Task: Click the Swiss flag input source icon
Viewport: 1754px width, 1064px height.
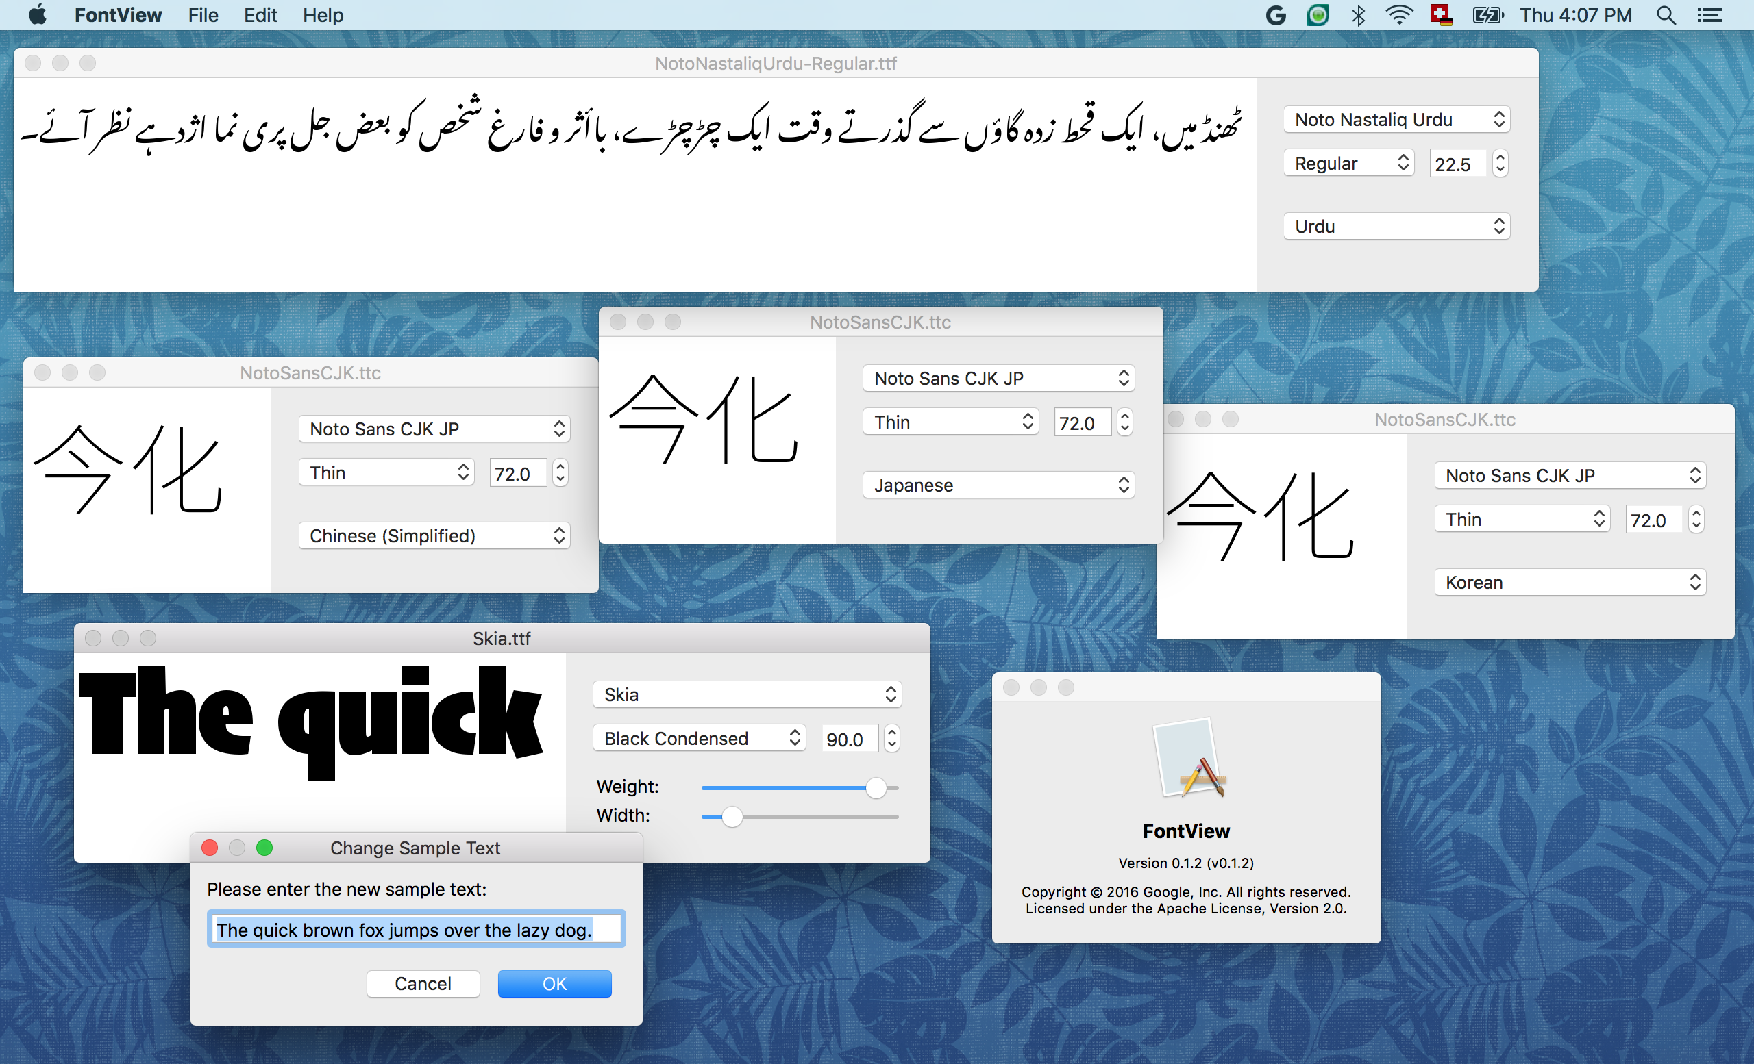Action: 1441,15
